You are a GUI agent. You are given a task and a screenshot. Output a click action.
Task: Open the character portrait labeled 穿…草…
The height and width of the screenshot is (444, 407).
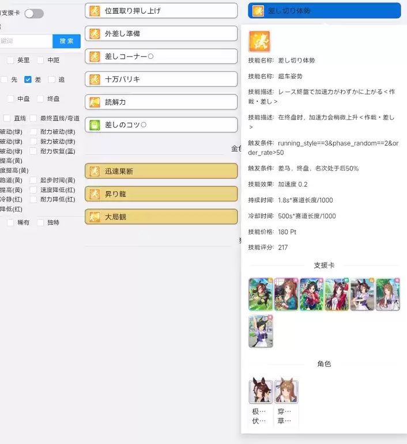point(287,391)
